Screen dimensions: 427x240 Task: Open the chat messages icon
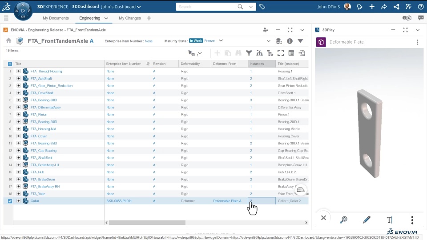click(x=421, y=18)
